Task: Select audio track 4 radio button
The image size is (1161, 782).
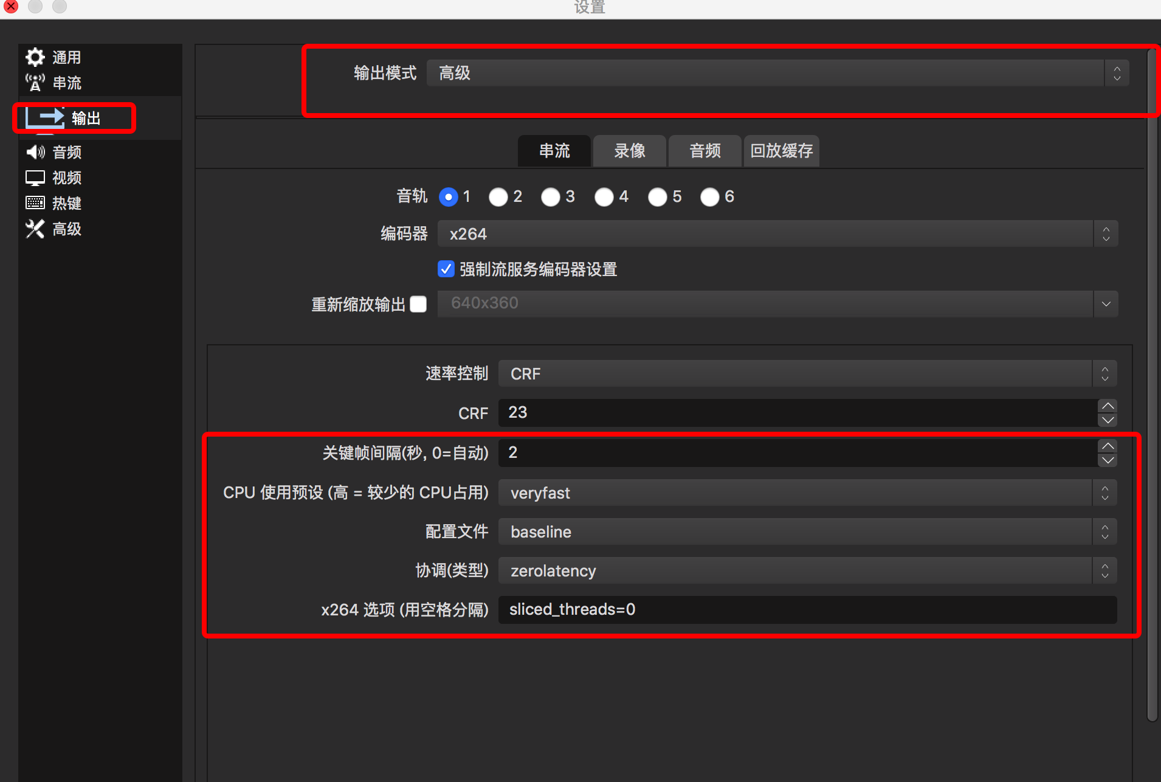Action: point(604,197)
